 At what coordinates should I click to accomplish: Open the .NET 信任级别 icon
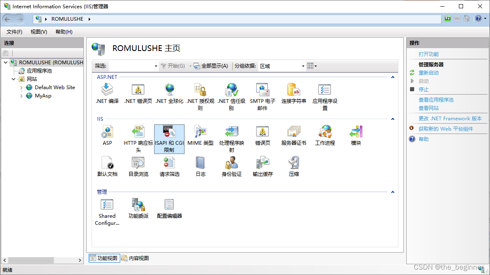(232, 90)
